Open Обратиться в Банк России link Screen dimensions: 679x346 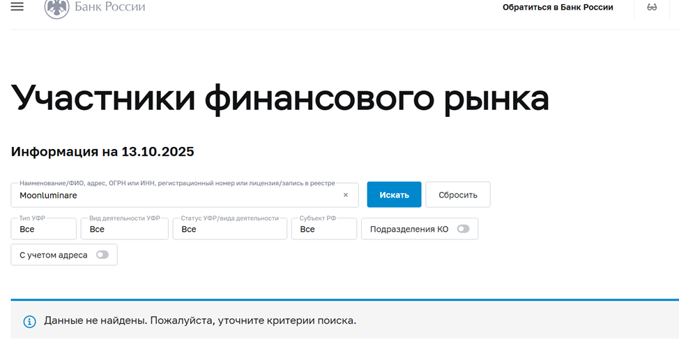pos(558,8)
